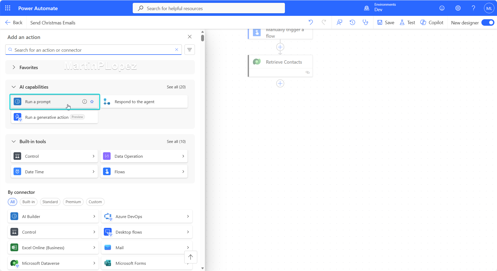The width and height of the screenshot is (497, 271).
Task: Select the Premium connector filter
Action: (x=73, y=202)
